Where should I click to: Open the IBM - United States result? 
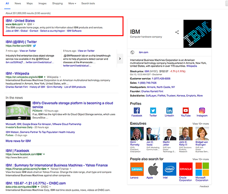click(x=20, y=21)
